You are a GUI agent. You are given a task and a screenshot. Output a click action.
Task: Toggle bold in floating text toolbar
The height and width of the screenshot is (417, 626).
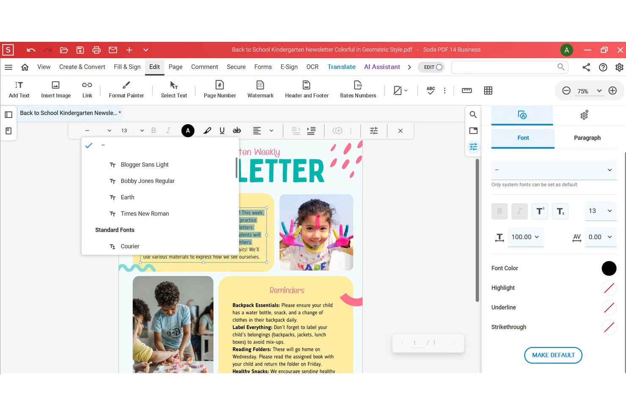click(154, 131)
